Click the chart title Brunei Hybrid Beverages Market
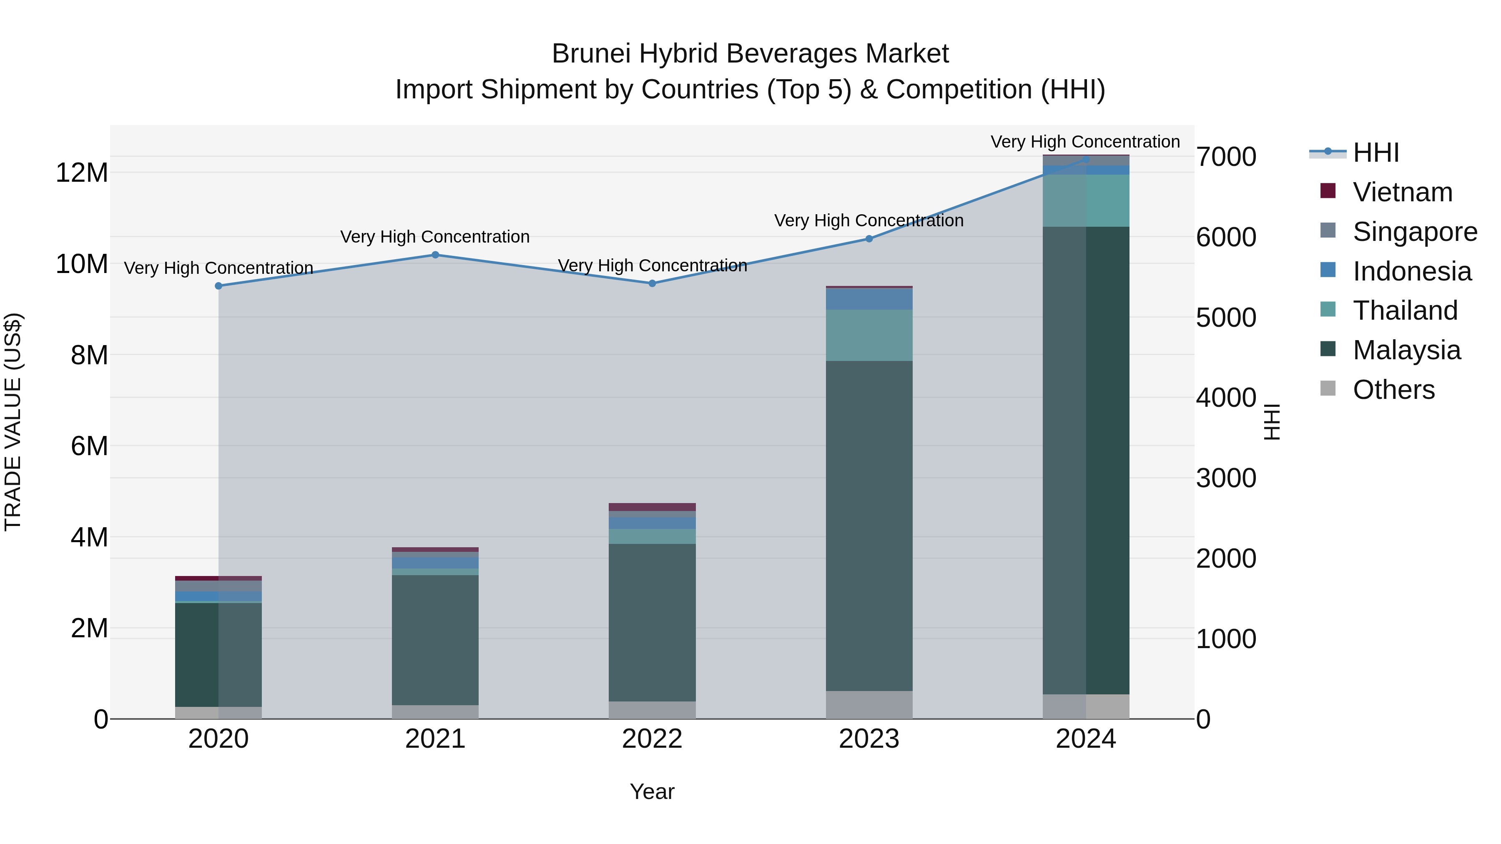This screenshot has width=1501, height=844. (x=750, y=54)
